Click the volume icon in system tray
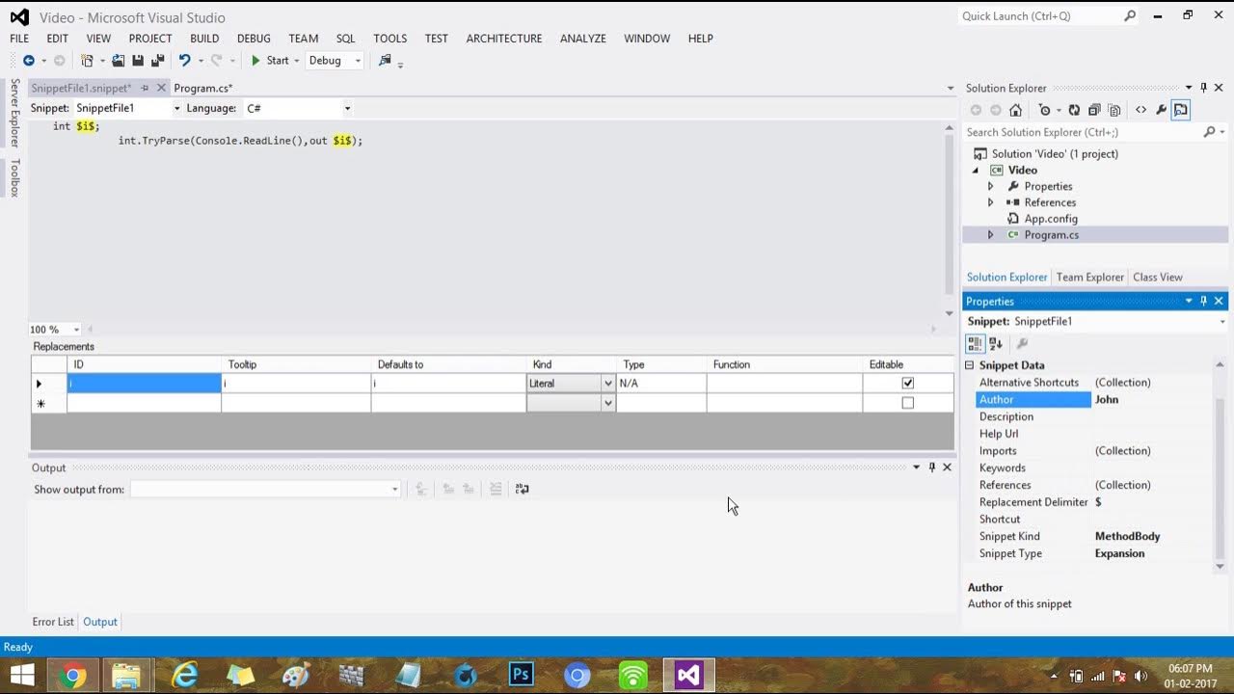 [x=1140, y=676]
